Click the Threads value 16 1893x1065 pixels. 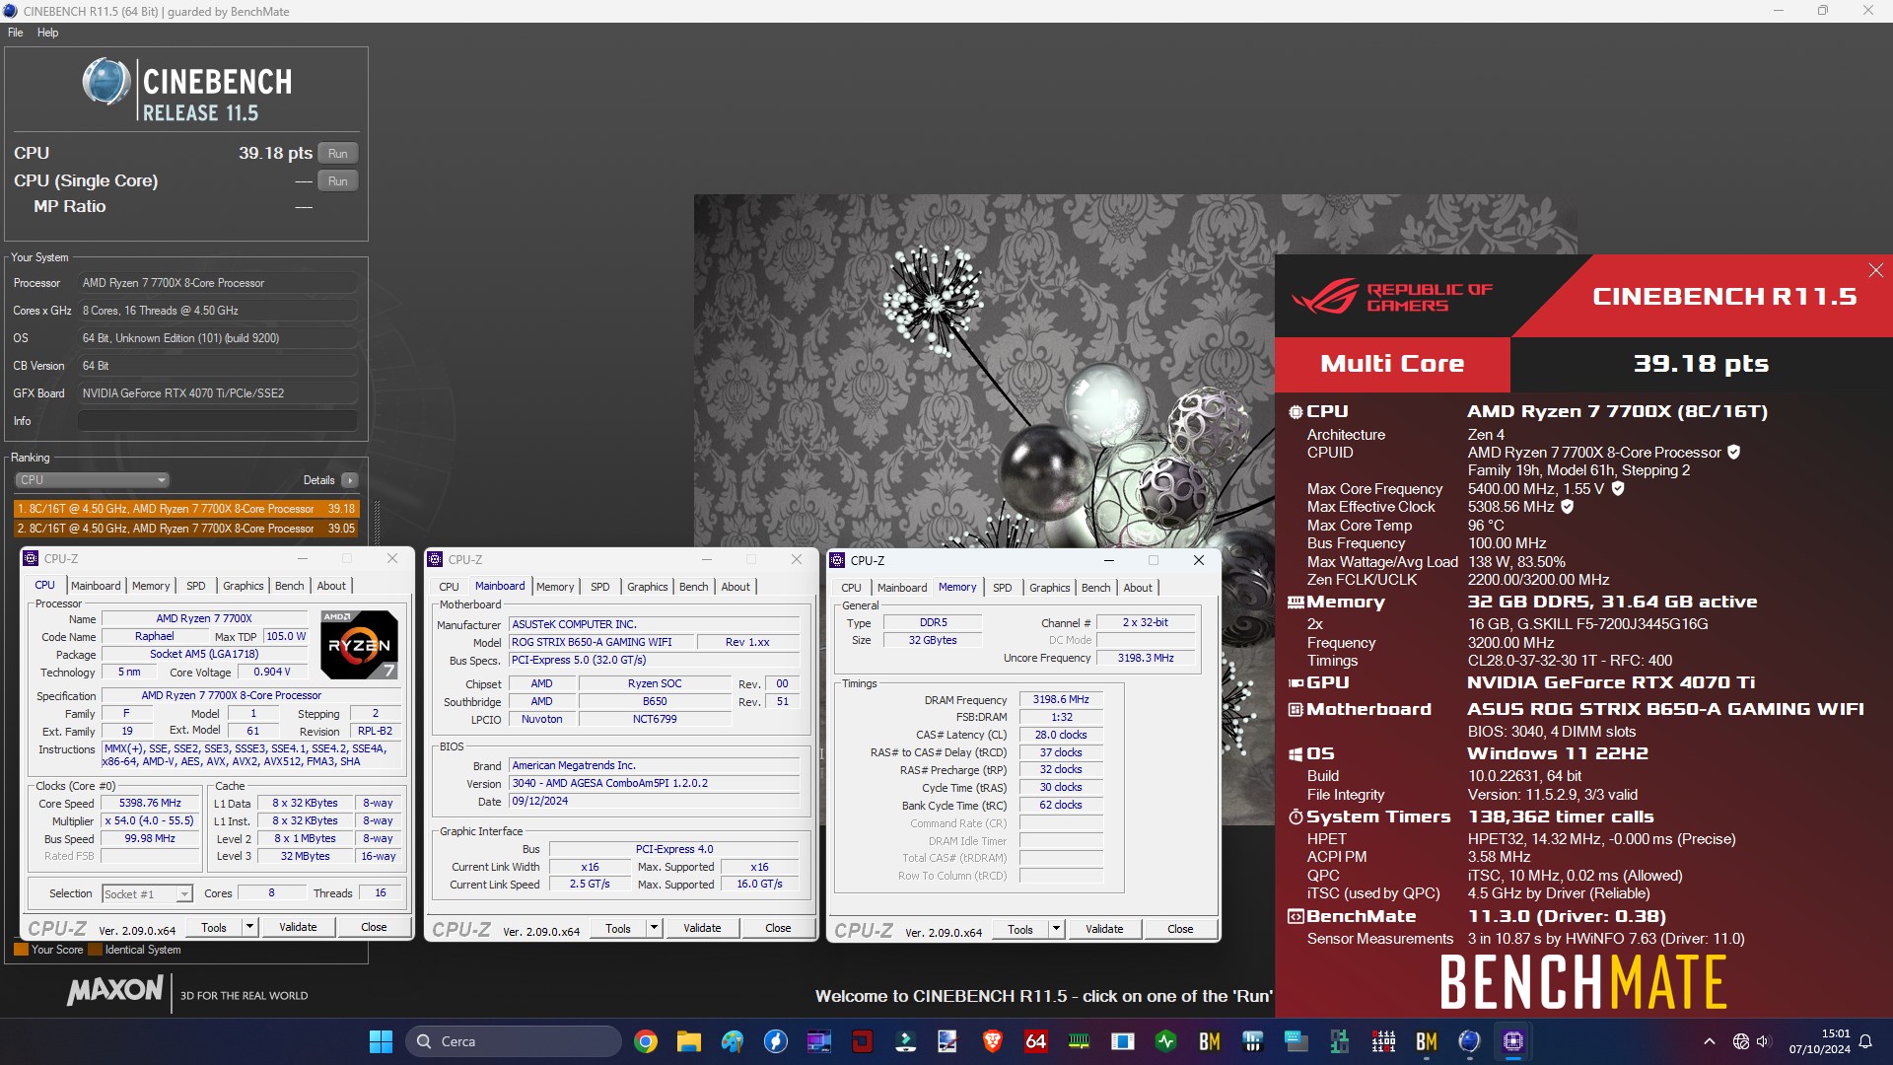click(x=381, y=893)
